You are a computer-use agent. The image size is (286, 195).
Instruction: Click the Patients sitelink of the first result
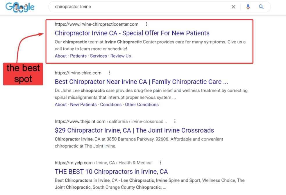[78, 56]
